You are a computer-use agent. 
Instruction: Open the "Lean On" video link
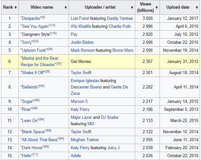tap(30, 121)
